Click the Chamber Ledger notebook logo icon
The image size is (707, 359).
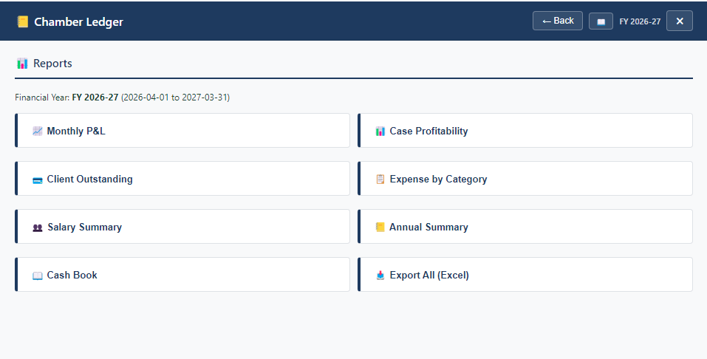click(23, 21)
